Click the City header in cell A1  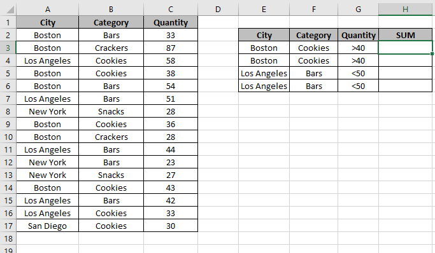pos(47,22)
